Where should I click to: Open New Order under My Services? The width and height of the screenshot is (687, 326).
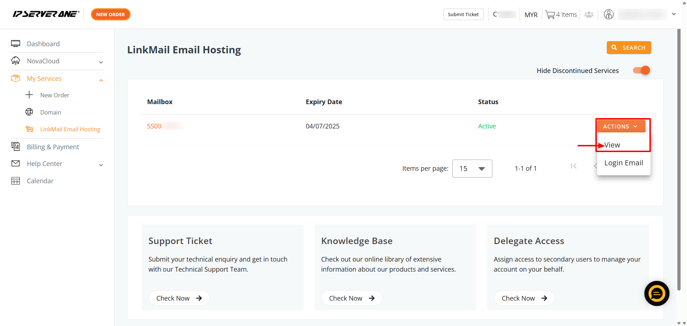[55, 95]
